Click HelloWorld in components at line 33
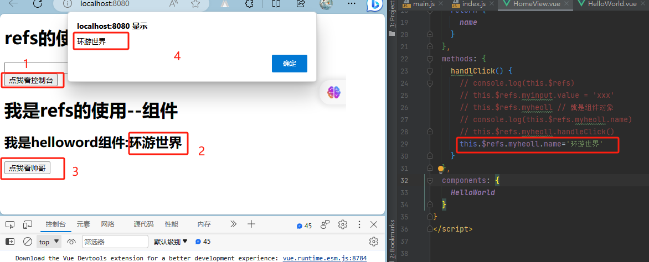649x262 pixels. pyautogui.click(x=473, y=192)
